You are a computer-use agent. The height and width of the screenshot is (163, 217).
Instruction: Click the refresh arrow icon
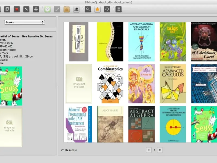coord(107,9)
